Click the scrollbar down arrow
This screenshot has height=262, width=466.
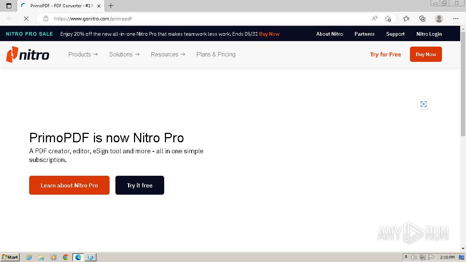463,249
